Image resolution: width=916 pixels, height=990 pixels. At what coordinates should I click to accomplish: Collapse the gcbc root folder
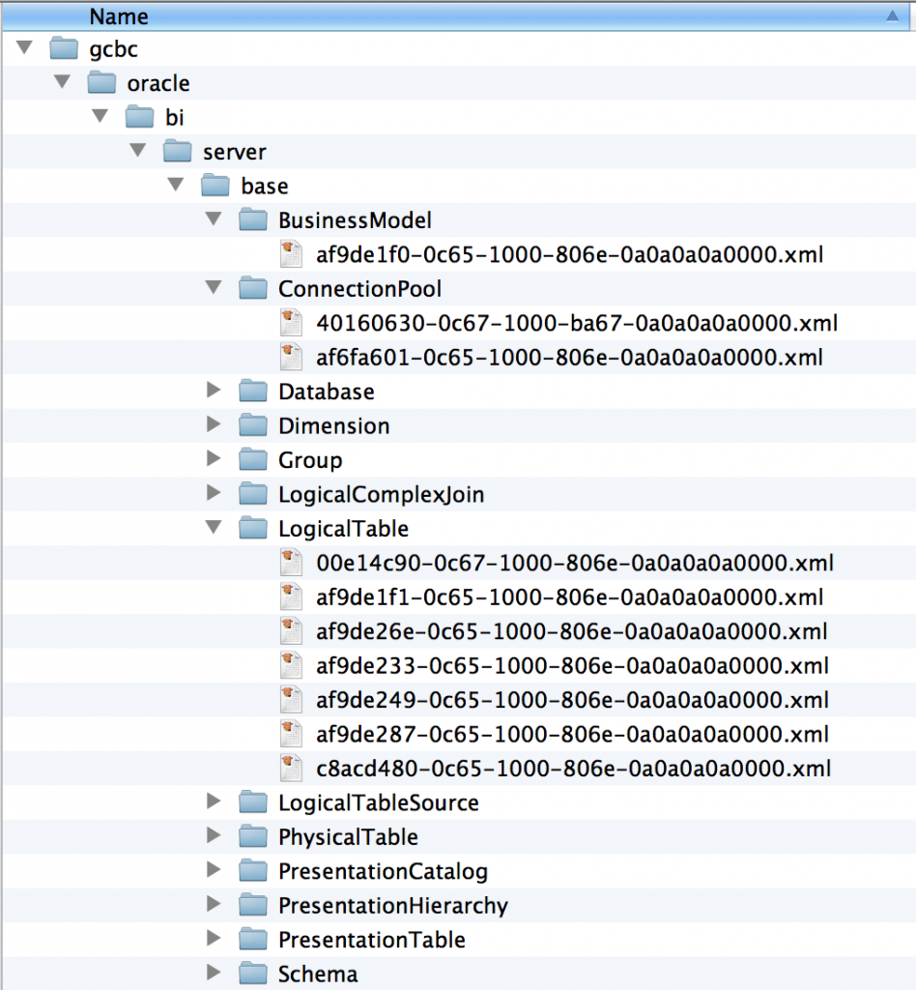(x=24, y=48)
